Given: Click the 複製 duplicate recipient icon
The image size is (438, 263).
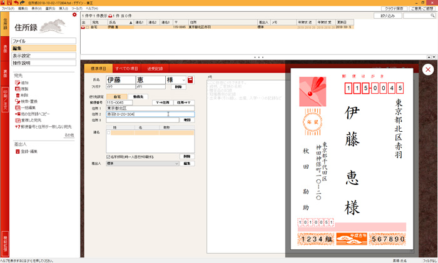Looking at the screenshot, I should click(x=18, y=89).
